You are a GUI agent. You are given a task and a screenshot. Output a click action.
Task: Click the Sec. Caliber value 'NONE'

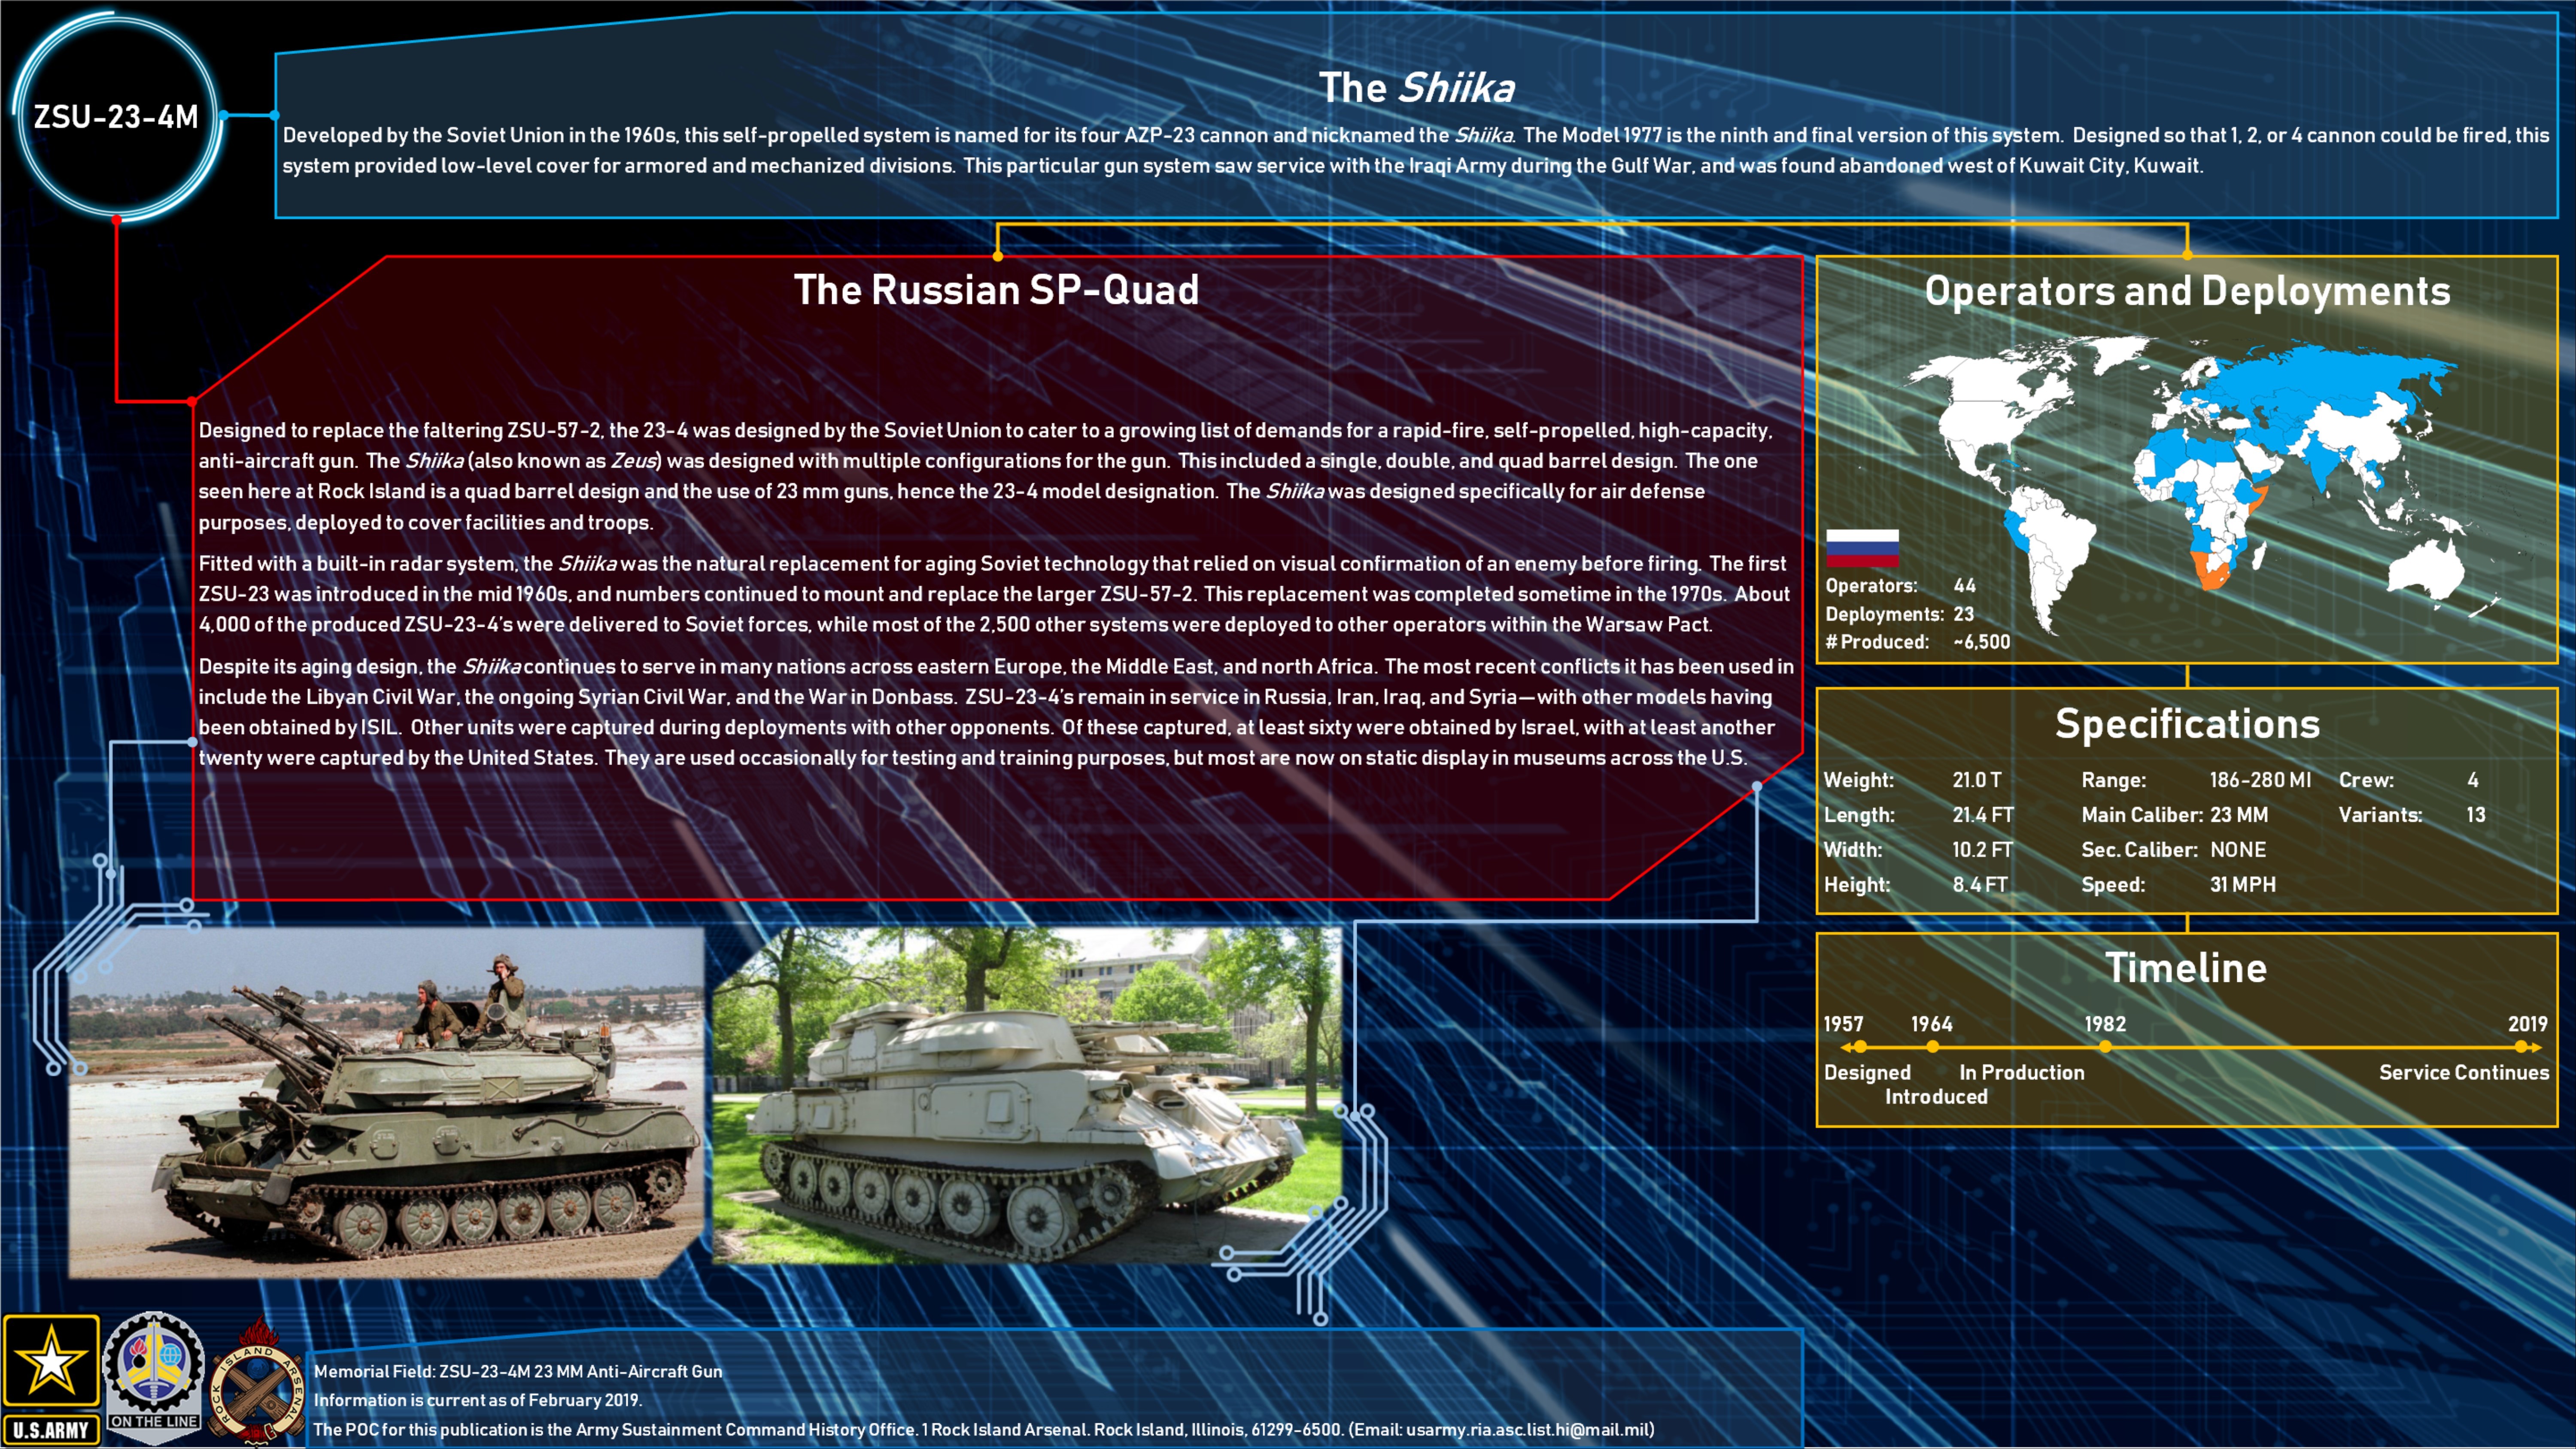pyautogui.click(x=2238, y=850)
